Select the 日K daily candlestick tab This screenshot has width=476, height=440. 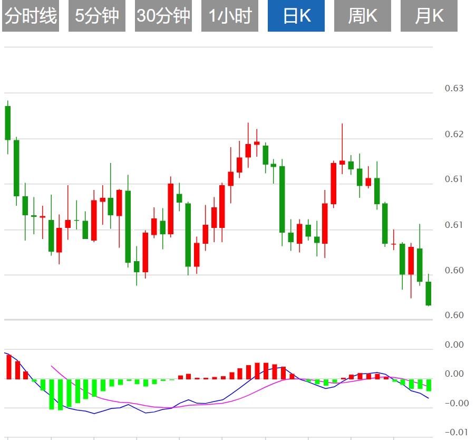296,15
